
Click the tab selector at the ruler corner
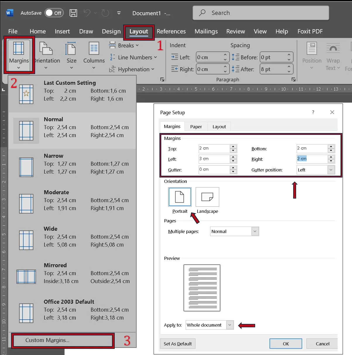[4, 89]
